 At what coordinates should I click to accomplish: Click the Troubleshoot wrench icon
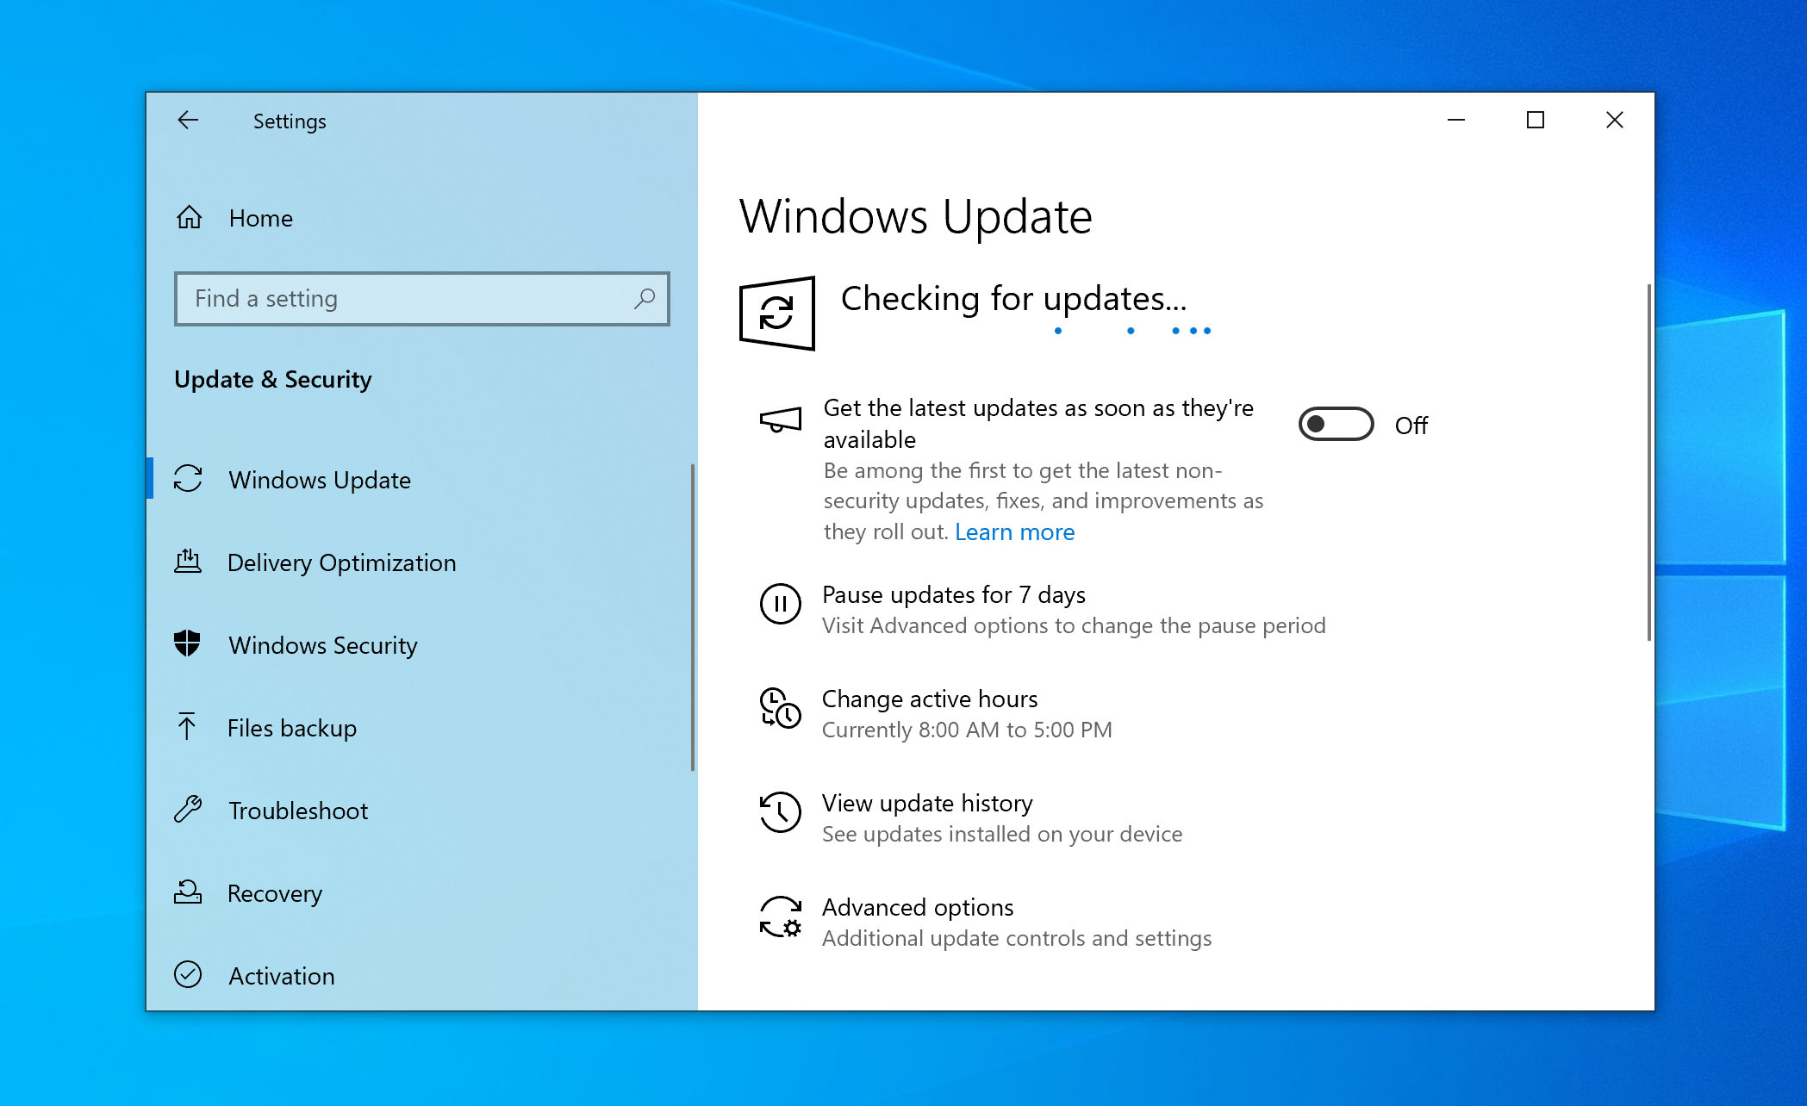tap(188, 810)
